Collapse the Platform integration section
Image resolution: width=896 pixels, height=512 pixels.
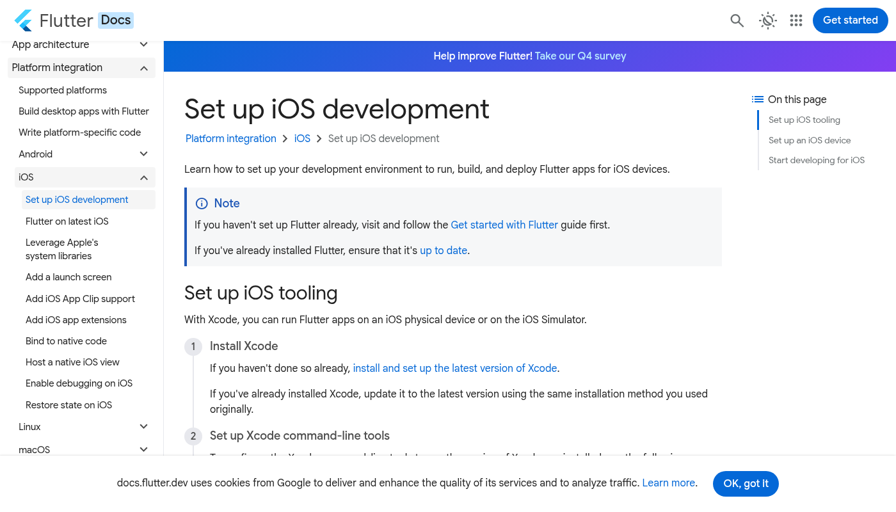pyautogui.click(x=144, y=68)
